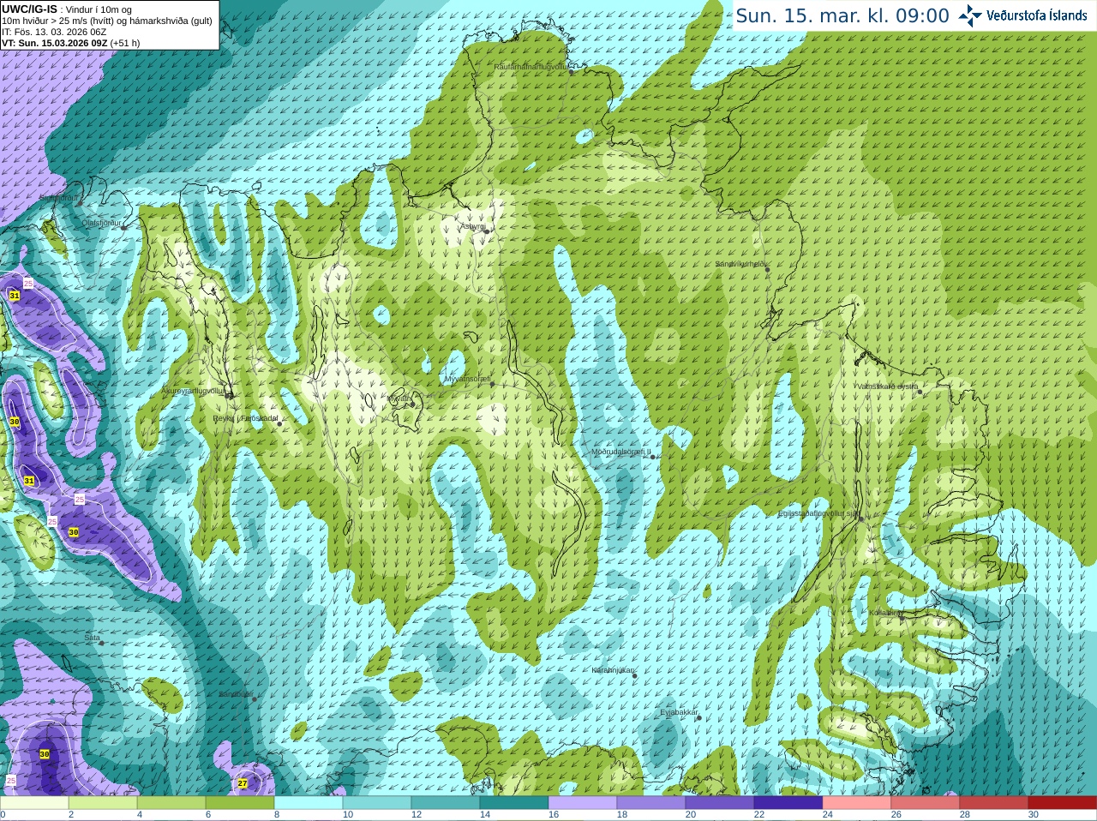Pick the 10–12 m/s light teal scale swatch
Screen dimensions: 1097x821
(377, 803)
